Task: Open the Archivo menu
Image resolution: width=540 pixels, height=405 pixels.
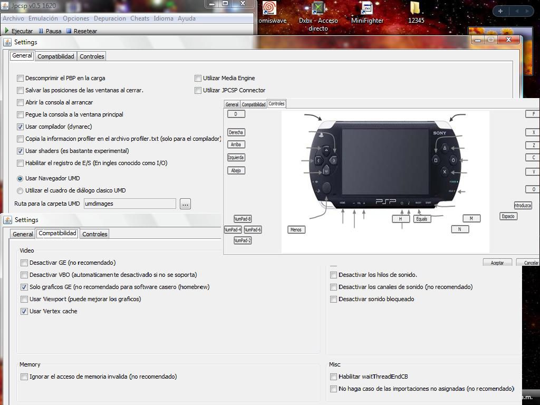Action: (13, 18)
